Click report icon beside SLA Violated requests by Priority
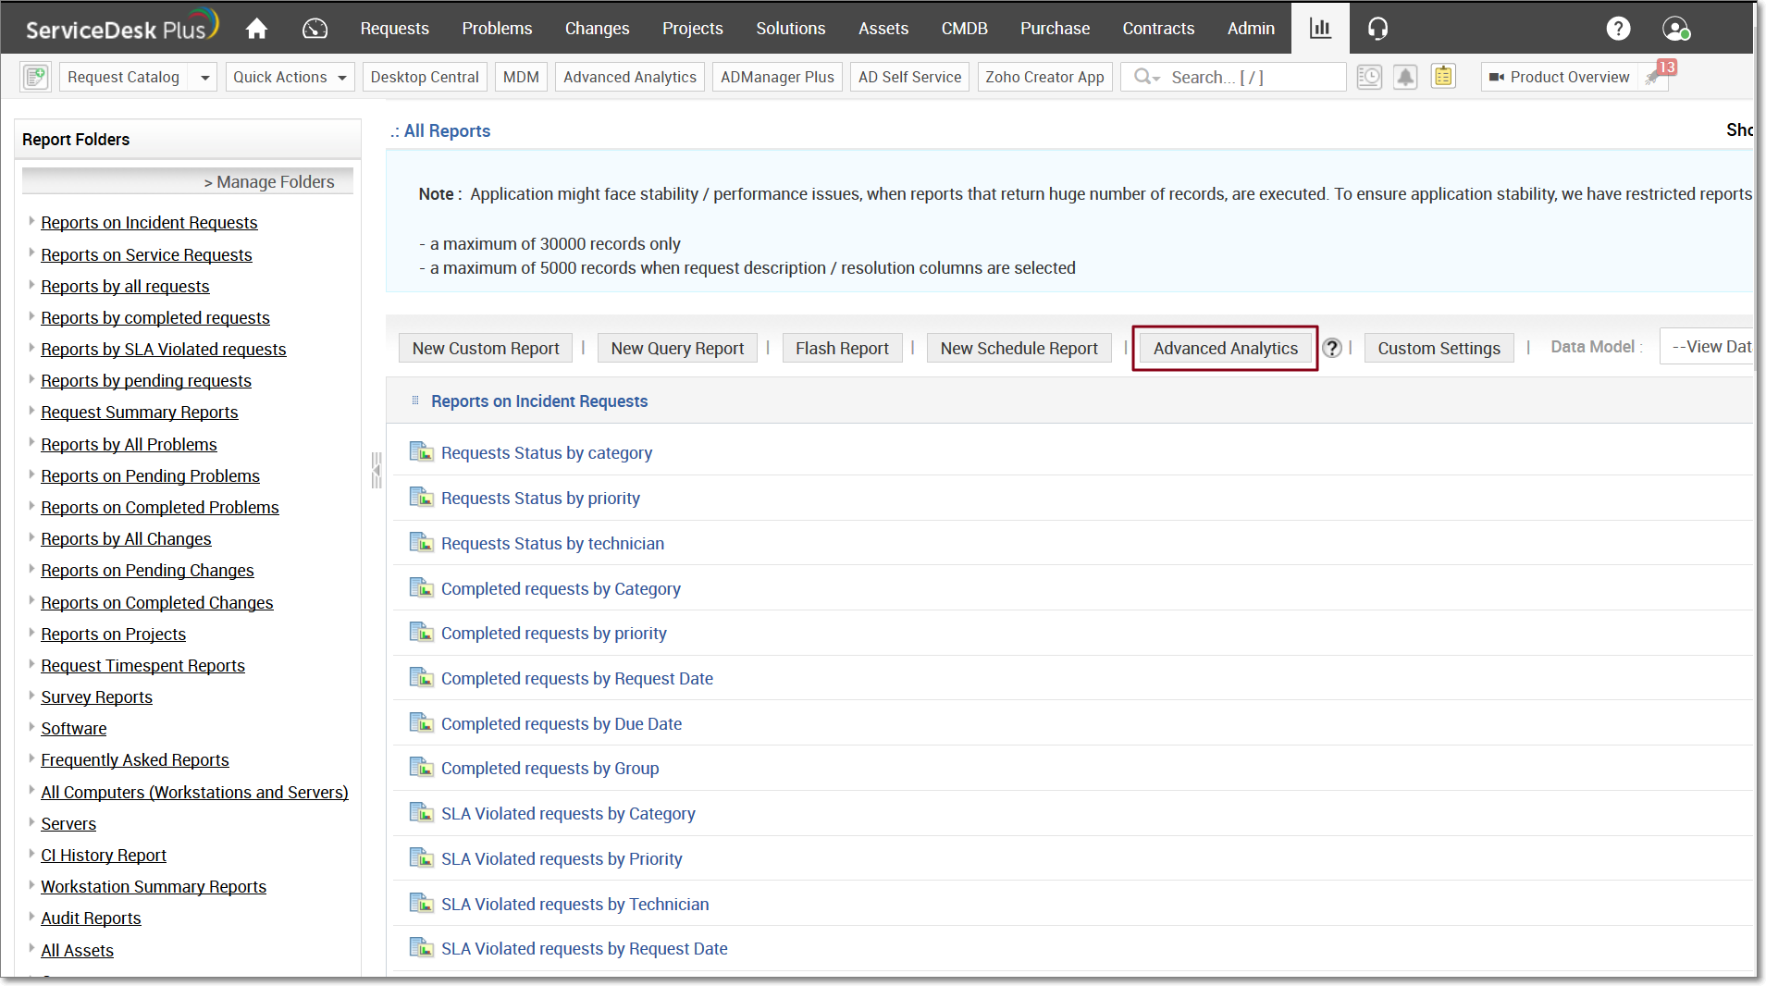The width and height of the screenshot is (1766, 986). (422, 857)
